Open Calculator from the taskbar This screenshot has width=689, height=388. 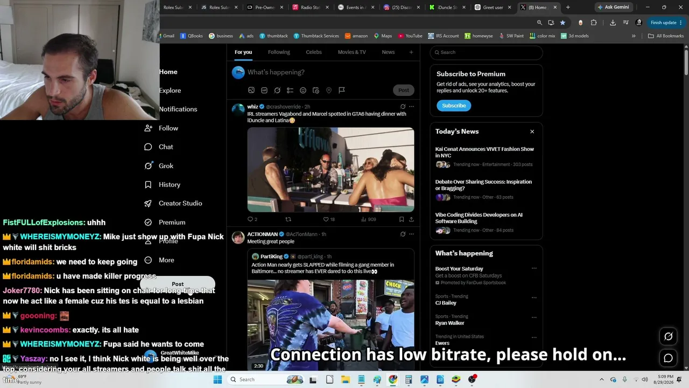pos(409,379)
